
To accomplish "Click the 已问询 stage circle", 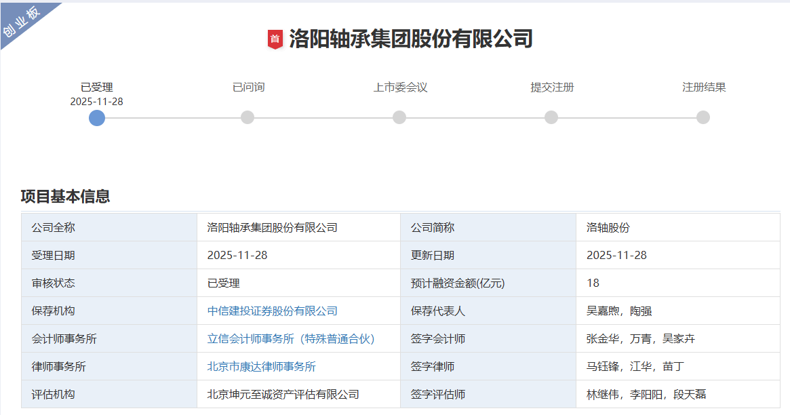I will pyautogui.click(x=247, y=119).
